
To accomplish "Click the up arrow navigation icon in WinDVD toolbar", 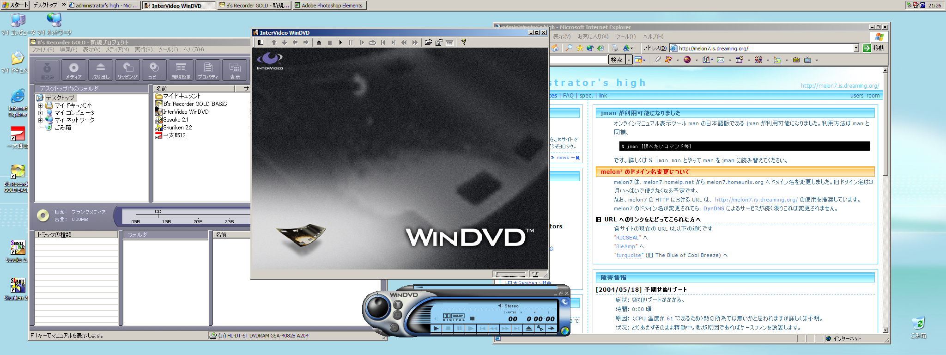I will pyautogui.click(x=274, y=43).
